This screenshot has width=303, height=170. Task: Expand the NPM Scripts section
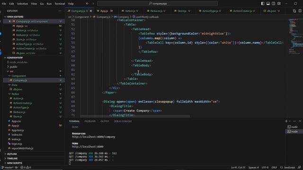coord(15,163)
